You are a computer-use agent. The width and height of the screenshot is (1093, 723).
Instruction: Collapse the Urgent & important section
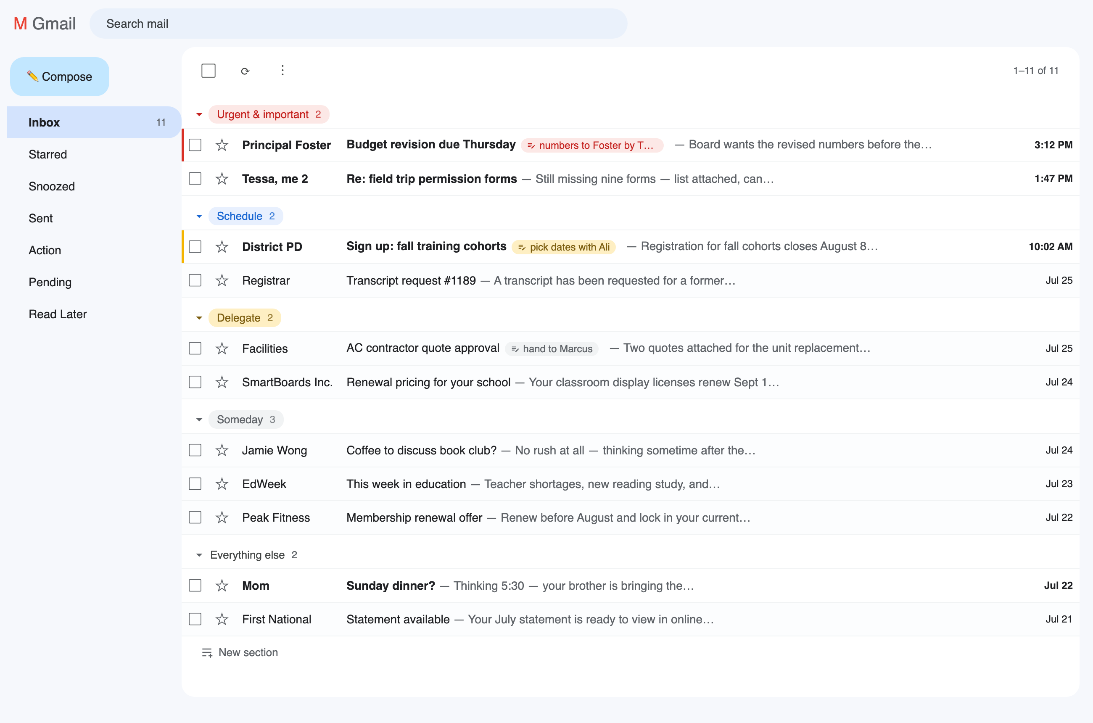point(199,114)
